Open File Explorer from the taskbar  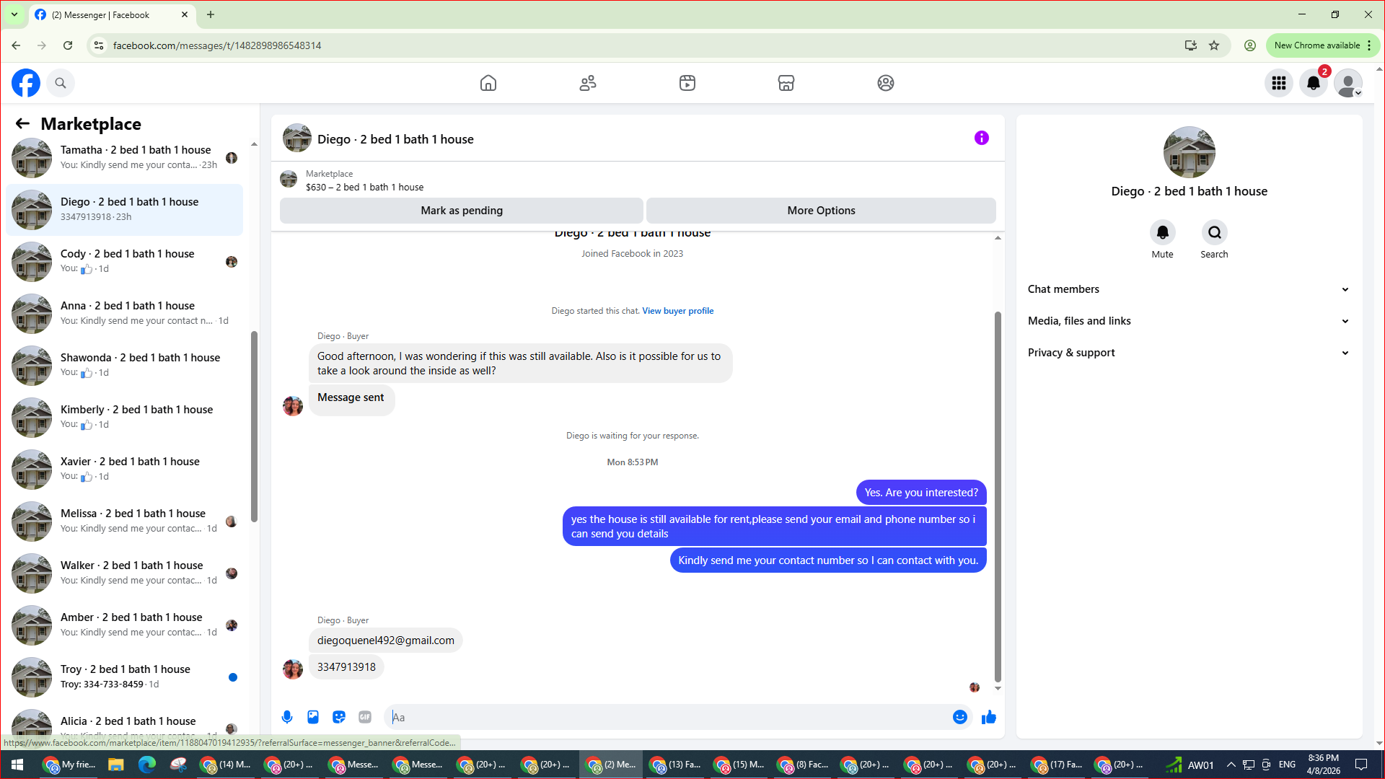pyautogui.click(x=115, y=765)
